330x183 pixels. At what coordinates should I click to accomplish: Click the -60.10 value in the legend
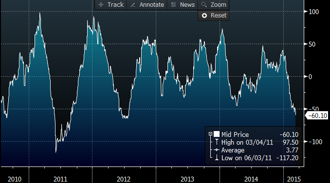289,134
